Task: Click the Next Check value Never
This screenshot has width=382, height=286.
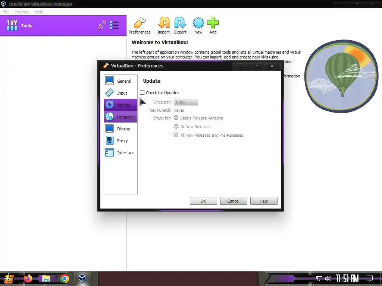Action: (x=179, y=110)
